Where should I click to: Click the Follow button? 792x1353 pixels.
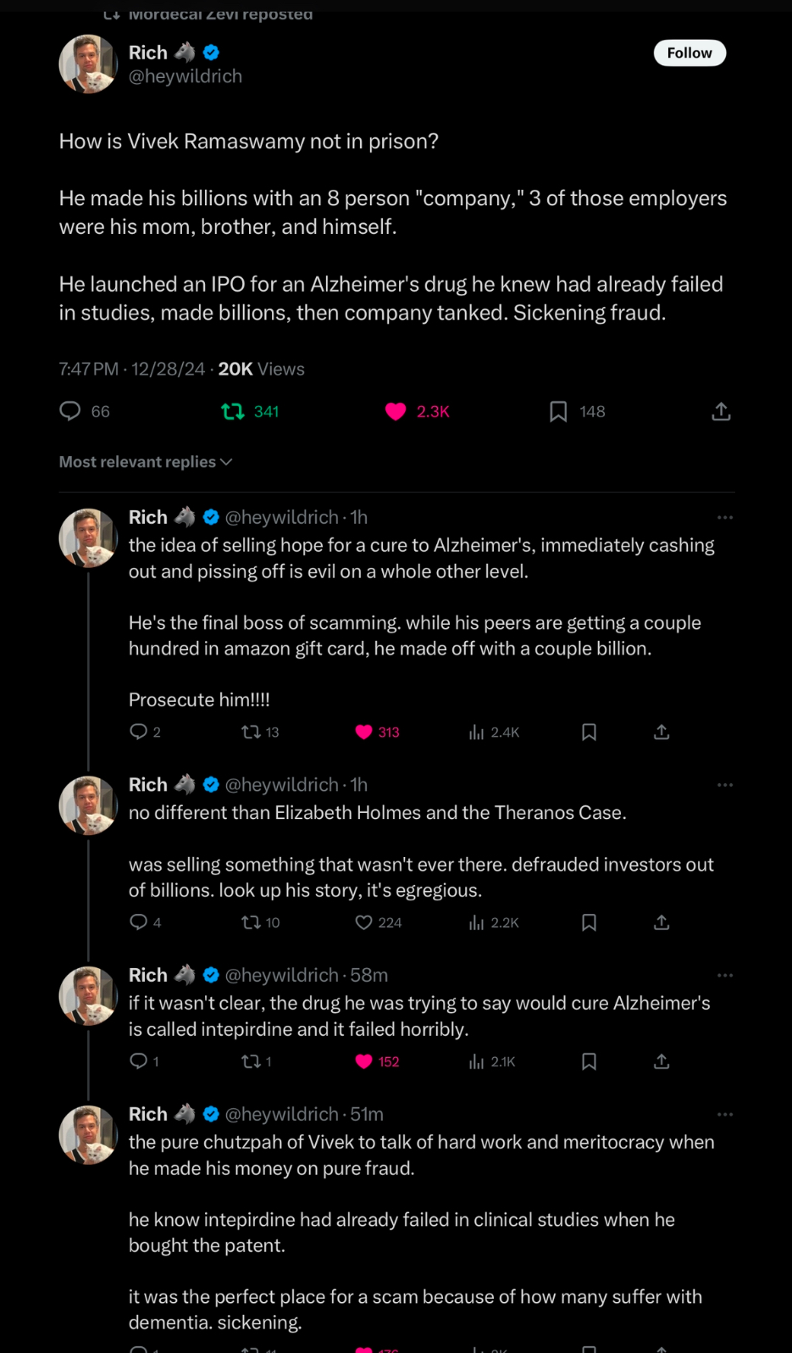[x=690, y=53]
